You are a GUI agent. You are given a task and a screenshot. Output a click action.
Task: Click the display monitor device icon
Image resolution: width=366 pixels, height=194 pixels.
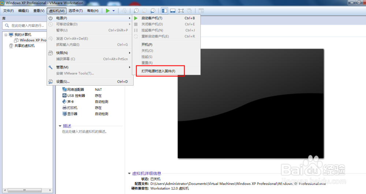pyautogui.click(x=65, y=114)
